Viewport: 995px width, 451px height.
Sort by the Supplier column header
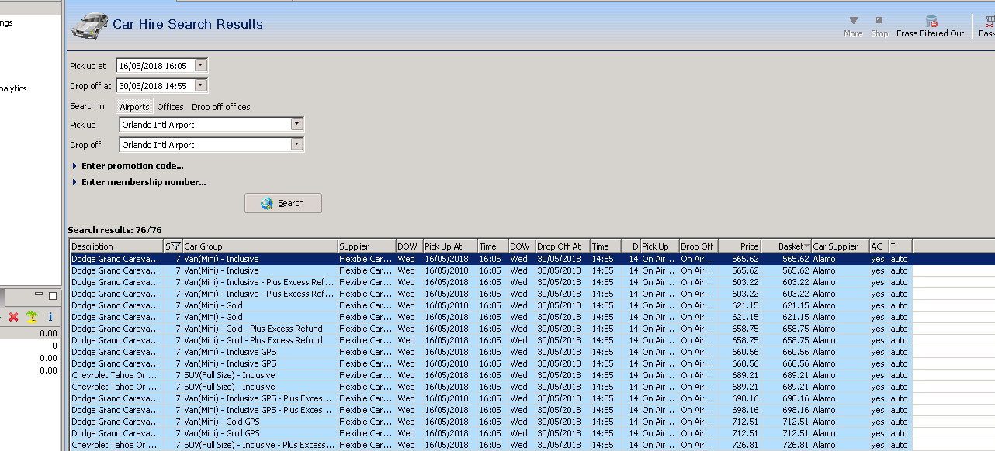[x=366, y=246]
